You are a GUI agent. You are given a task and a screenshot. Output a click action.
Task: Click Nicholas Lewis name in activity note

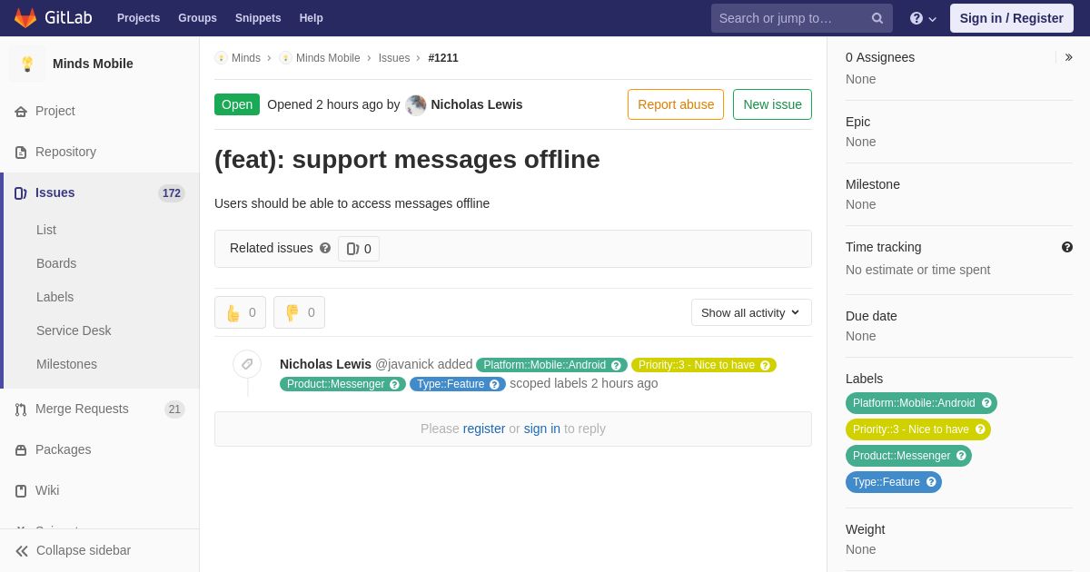click(325, 364)
